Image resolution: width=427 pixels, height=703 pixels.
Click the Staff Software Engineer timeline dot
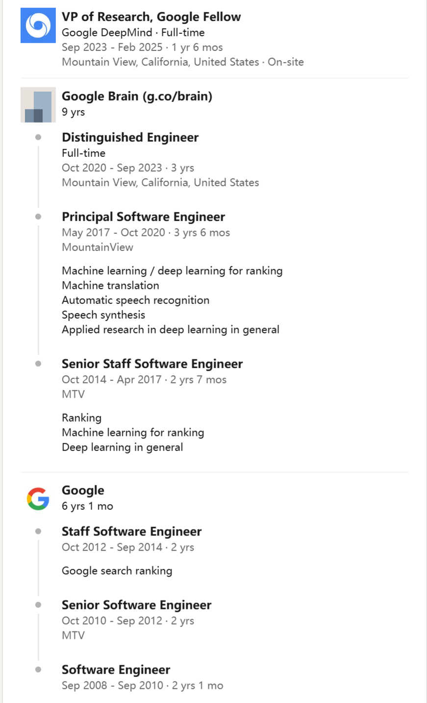(x=38, y=531)
